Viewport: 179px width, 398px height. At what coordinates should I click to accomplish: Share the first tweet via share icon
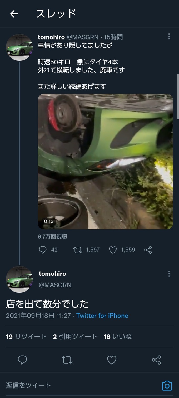click(148, 250)
